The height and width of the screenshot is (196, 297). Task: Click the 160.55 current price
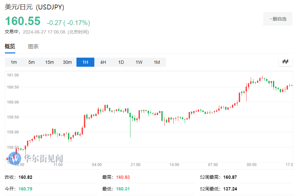23,21
